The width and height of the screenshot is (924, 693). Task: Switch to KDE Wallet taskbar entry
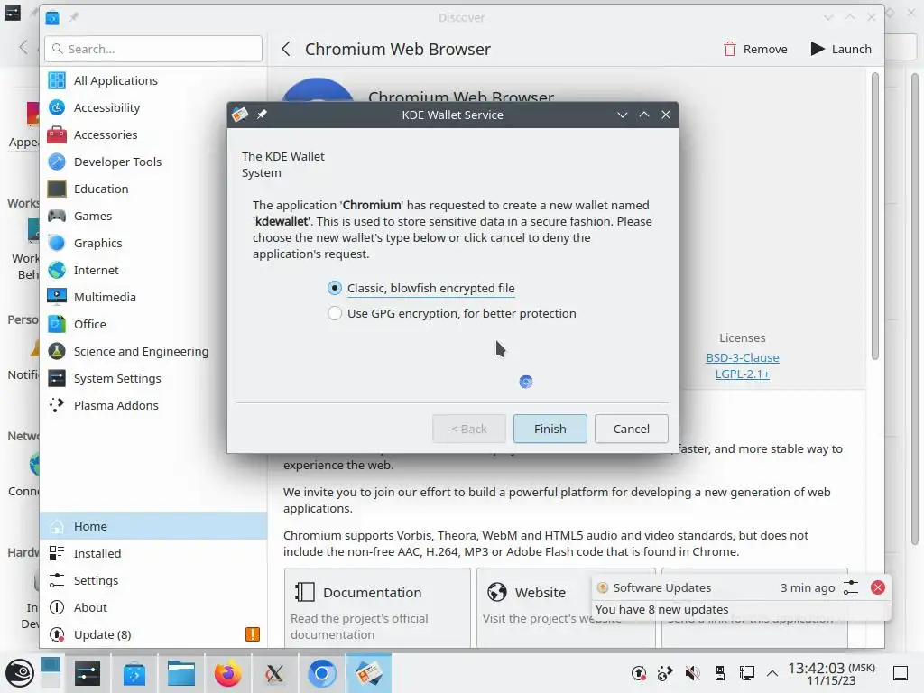[368, 673]
